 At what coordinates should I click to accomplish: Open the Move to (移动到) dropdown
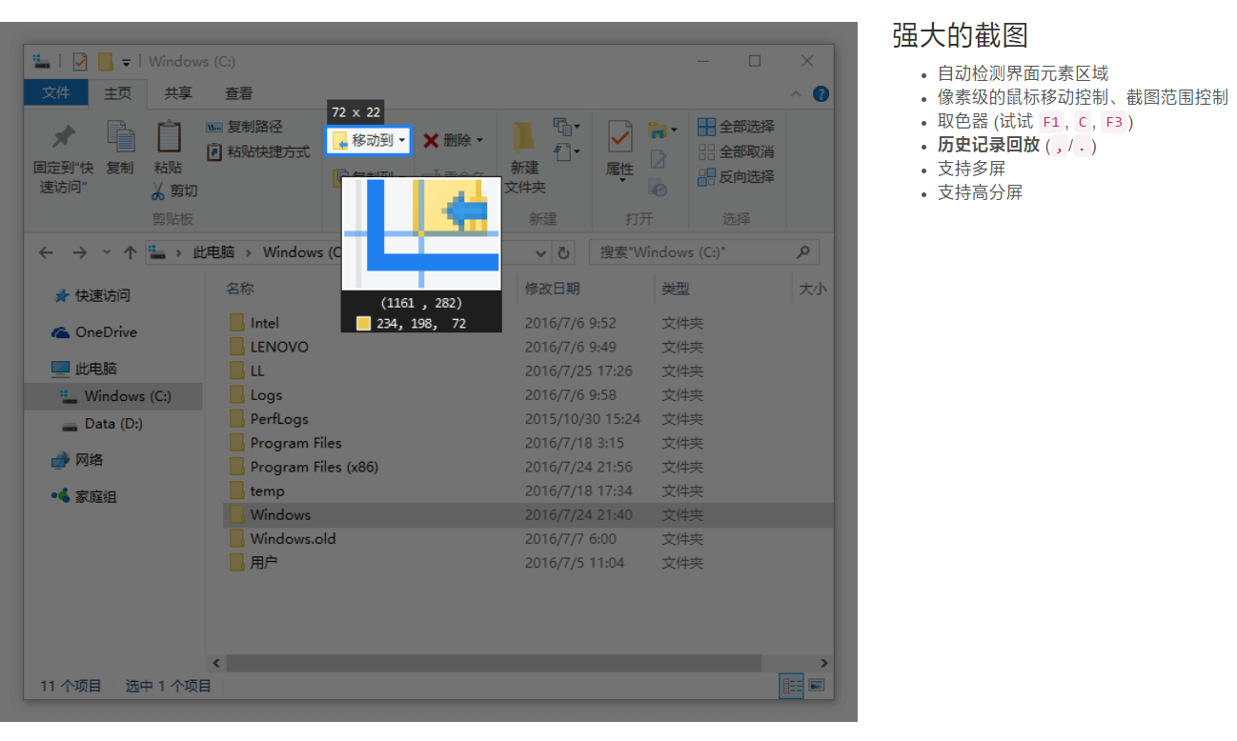pyautogui.click(x=369, y=140)
